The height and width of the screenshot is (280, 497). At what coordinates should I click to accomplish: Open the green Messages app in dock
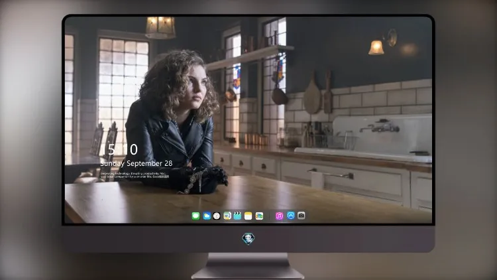click(195, 216)
